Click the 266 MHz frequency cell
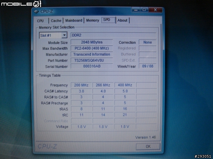 (x=103, y=85)
